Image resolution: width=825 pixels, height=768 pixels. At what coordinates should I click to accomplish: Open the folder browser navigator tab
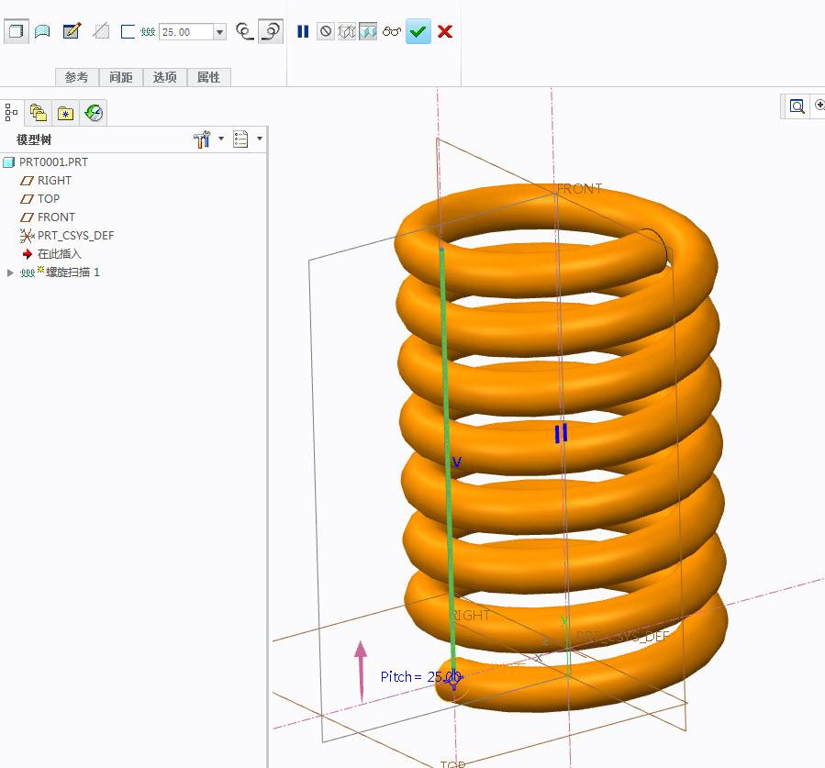pyautogui.click(x=39, y=113)
